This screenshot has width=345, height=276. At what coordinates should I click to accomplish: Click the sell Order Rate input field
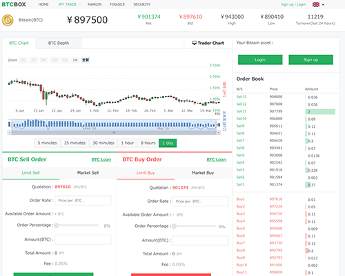click(x=83, y=201)
